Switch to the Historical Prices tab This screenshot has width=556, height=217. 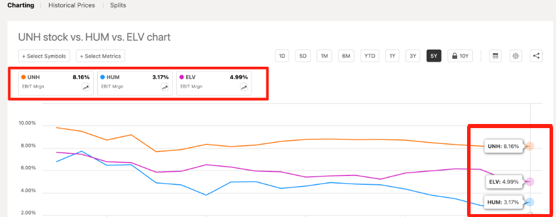(x=71, y=5)
